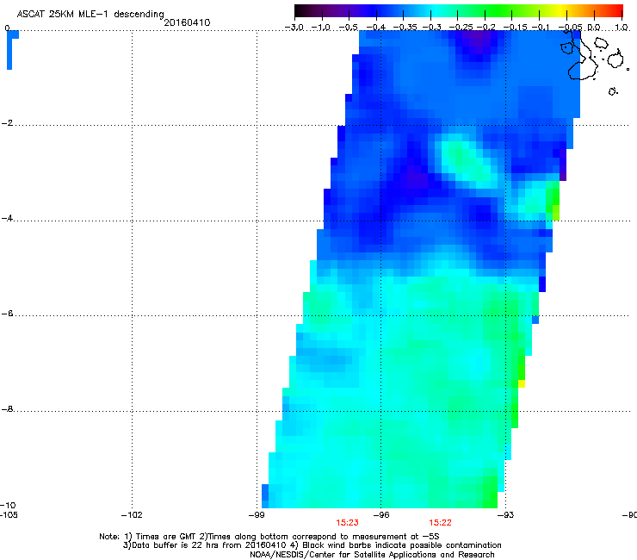Screen dimensions: 637x560
Task: Click the NOAA/NESDIS credit line
Action: tap(372, 555)
